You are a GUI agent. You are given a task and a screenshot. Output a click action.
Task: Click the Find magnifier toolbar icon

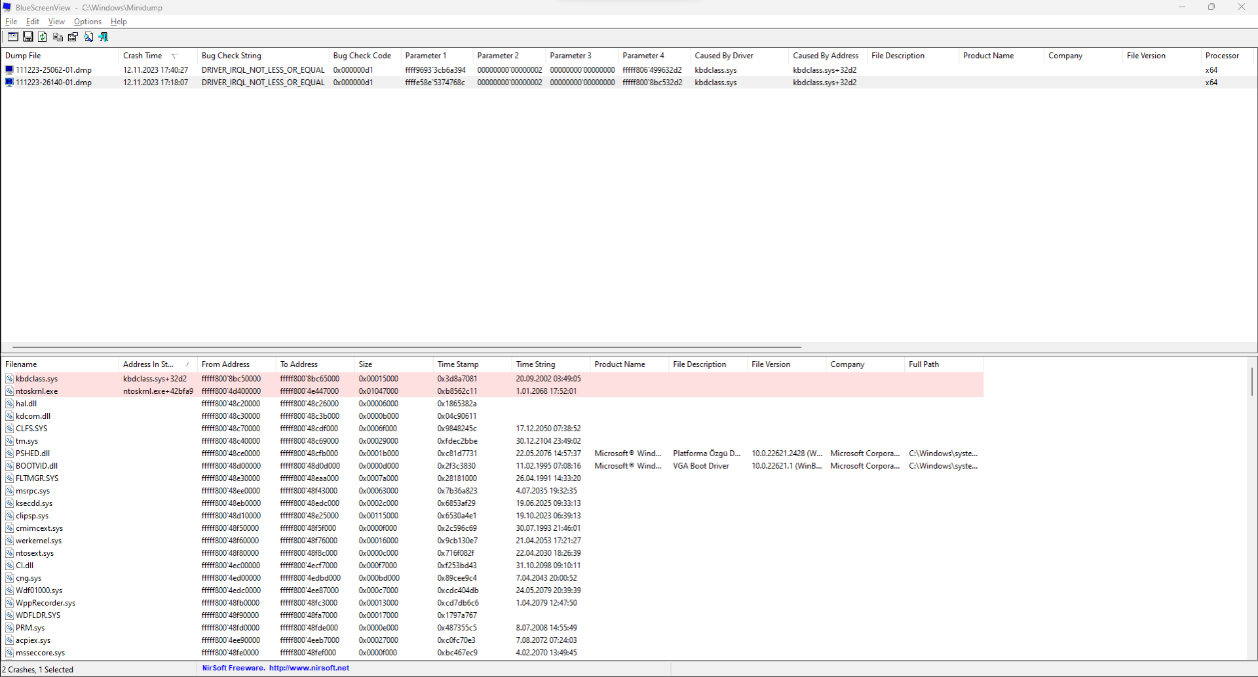pyautogui.click(x=88, y=37)
